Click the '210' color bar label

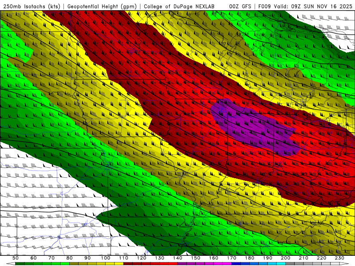pyautogui.click(x=304, y=258)
